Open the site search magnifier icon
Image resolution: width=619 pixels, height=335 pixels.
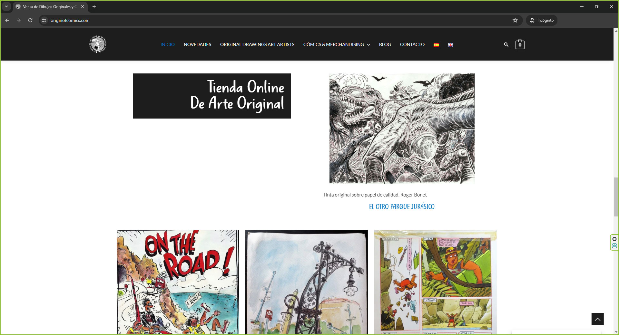click(x=506, y=44)
